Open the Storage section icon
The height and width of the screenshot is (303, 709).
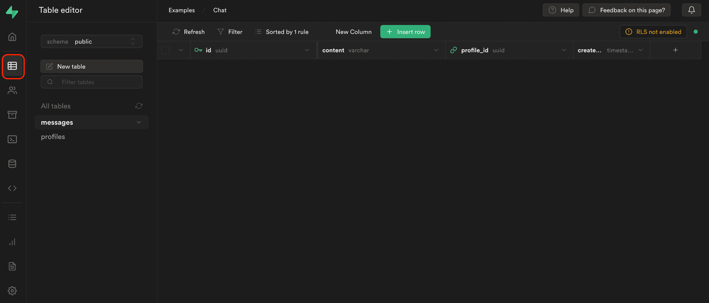pyautogui.click(x=12, y=115)
